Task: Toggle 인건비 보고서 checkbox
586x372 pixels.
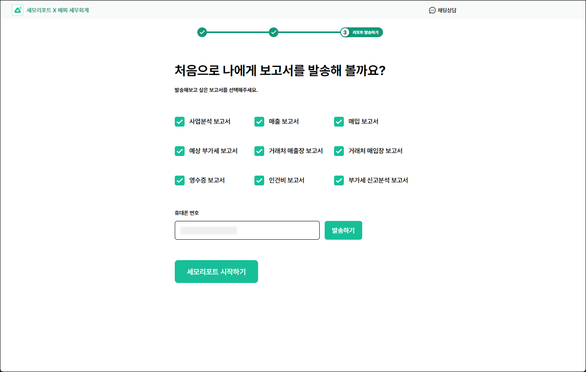Action: (x=259, y=180)
